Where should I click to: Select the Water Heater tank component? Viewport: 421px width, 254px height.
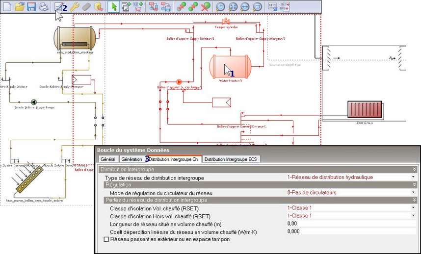230,67
